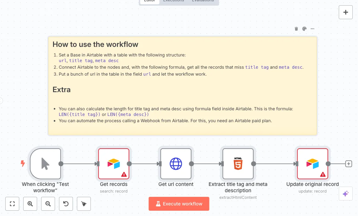
Task: Open the add node panel plus button
Action: coord(345,12)
